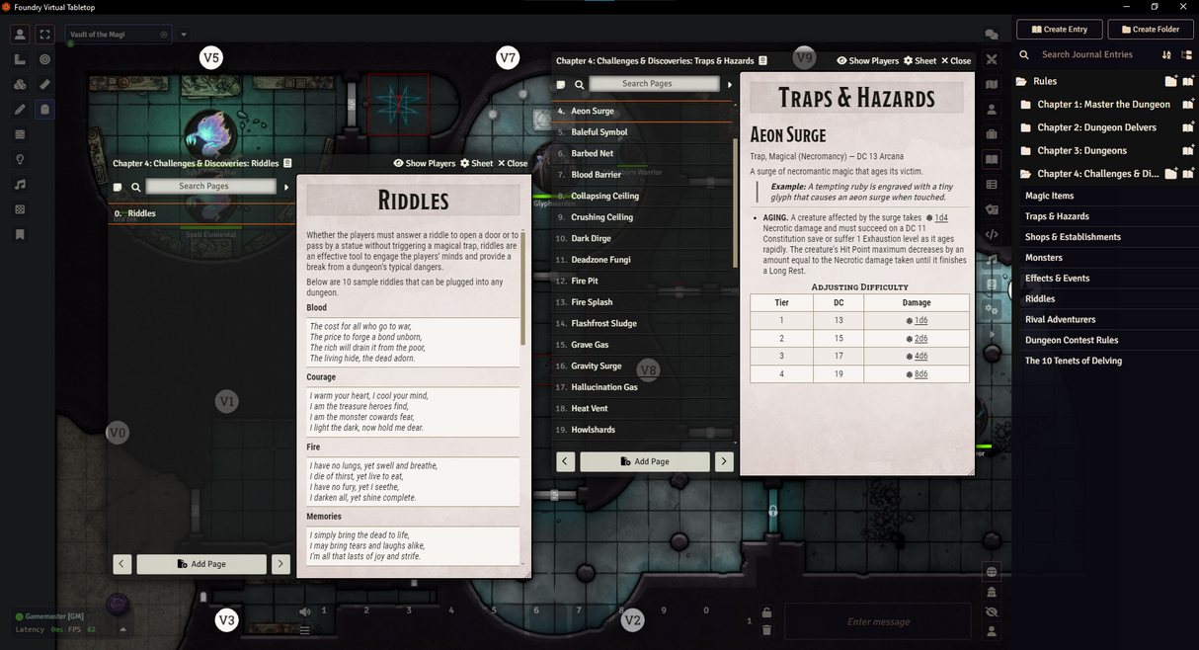Screen dimensions: 1199x650
Task: Mute the game audio speaker
Action: point(306,610)
